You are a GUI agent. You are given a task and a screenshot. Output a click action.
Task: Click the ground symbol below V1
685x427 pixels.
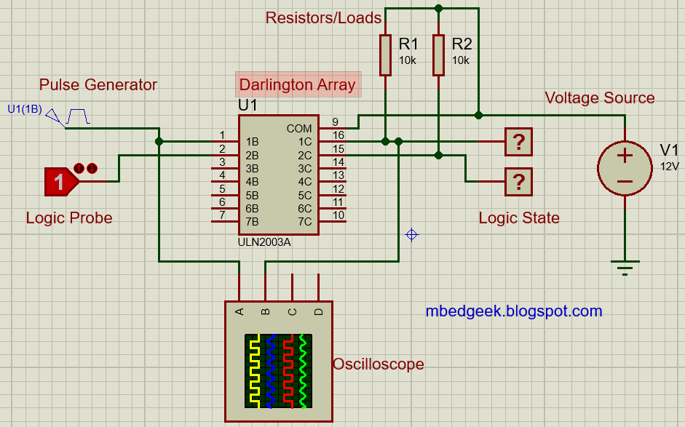pyautogui.click(x=625, y=268)
